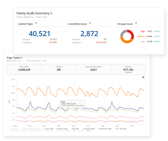The width and height of the screenshot is (168, 141).
Task: Open help icon beside Page Types title
Action: 21,58
